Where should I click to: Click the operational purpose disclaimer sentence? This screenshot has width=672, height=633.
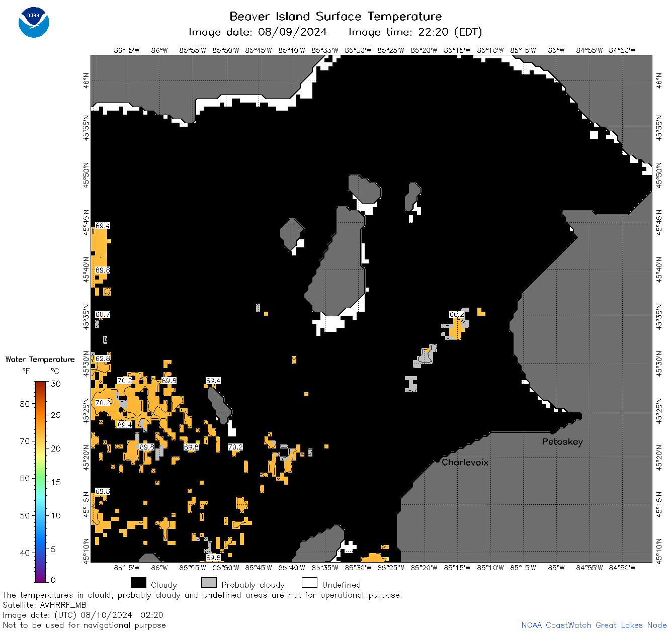[202, 595]
